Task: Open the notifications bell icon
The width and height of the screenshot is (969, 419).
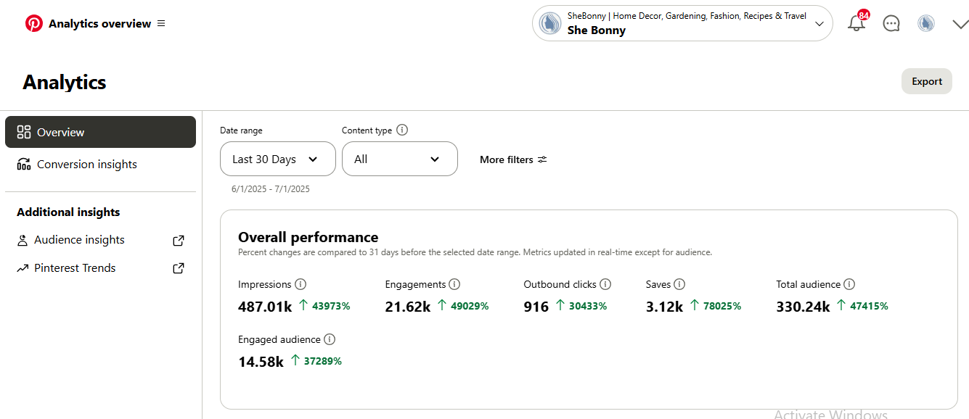Action: pos(856,23)
